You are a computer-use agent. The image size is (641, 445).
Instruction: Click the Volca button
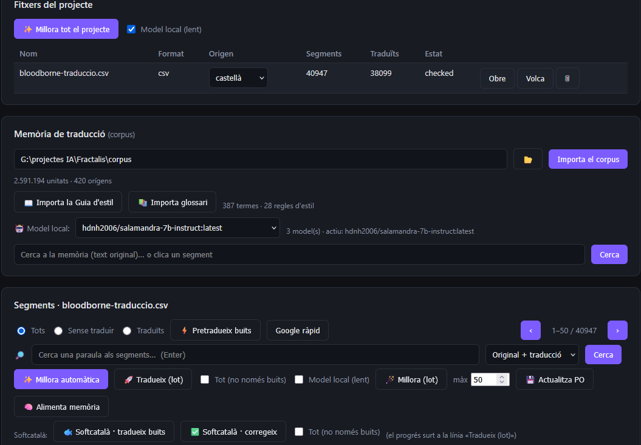coord(535,78)
